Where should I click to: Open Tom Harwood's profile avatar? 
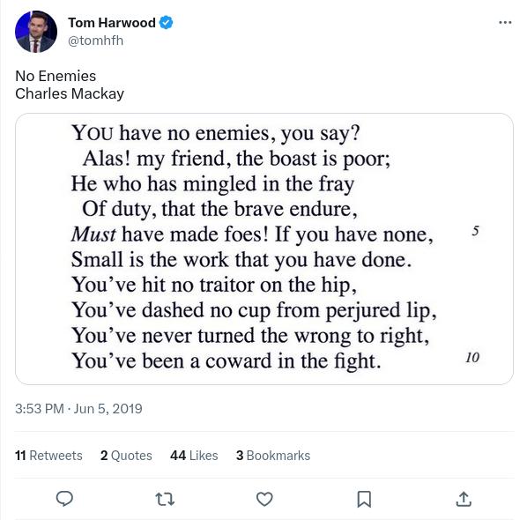pyautogui.click(x=36, y=32)
